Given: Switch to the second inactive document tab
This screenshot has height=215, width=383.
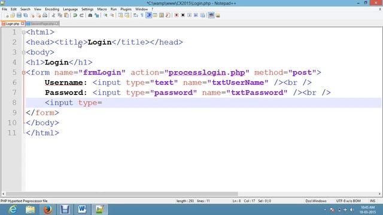Looking at the screenshot, I should 42,24.
